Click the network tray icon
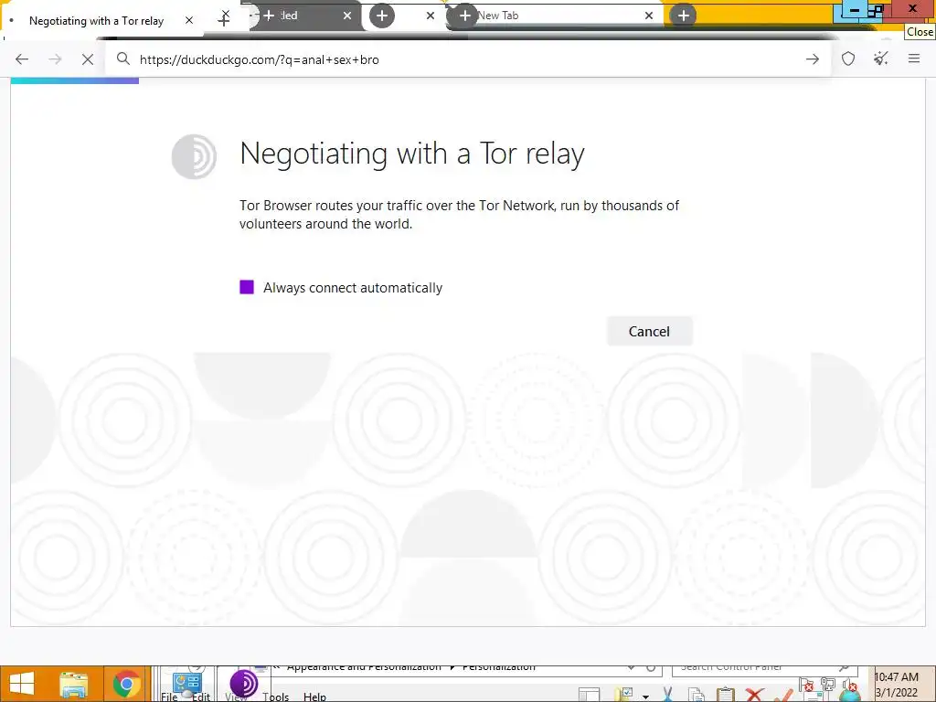 point(827,684)
